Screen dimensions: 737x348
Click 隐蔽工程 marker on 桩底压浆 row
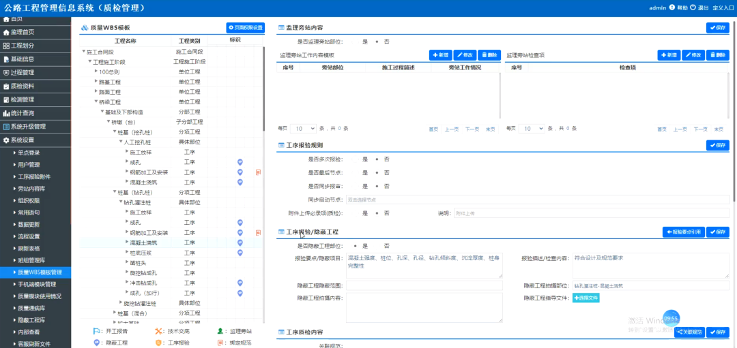(240, 253)
